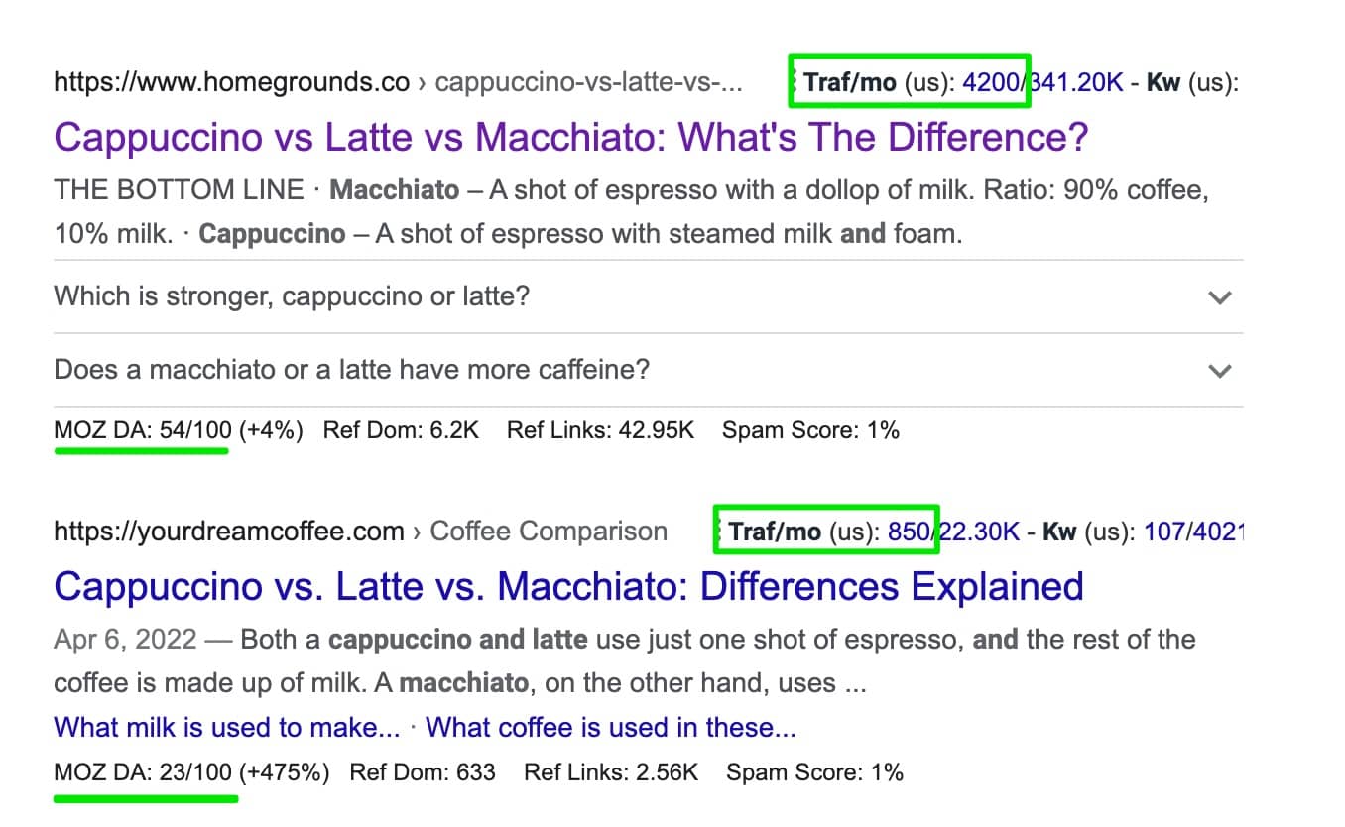The image size is (1345, 827).
Task: Click the homegrounds.co URL breadcrumb
Action: [x=231, y=82]
